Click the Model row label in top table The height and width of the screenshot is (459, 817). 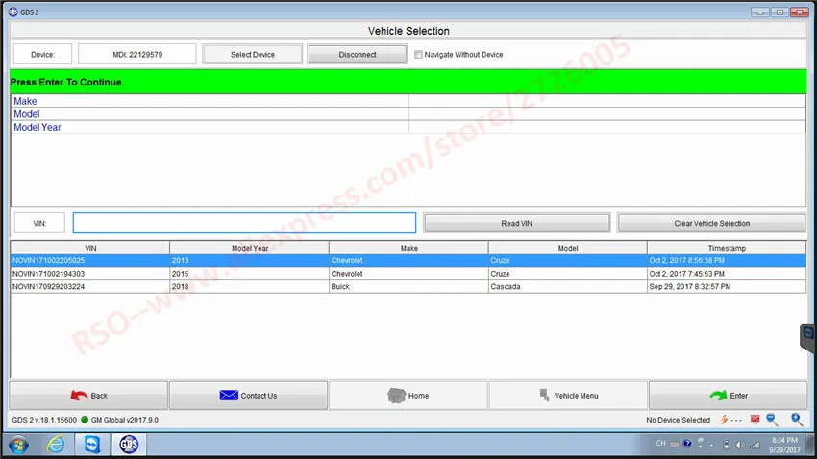click(x=27, y=114)
